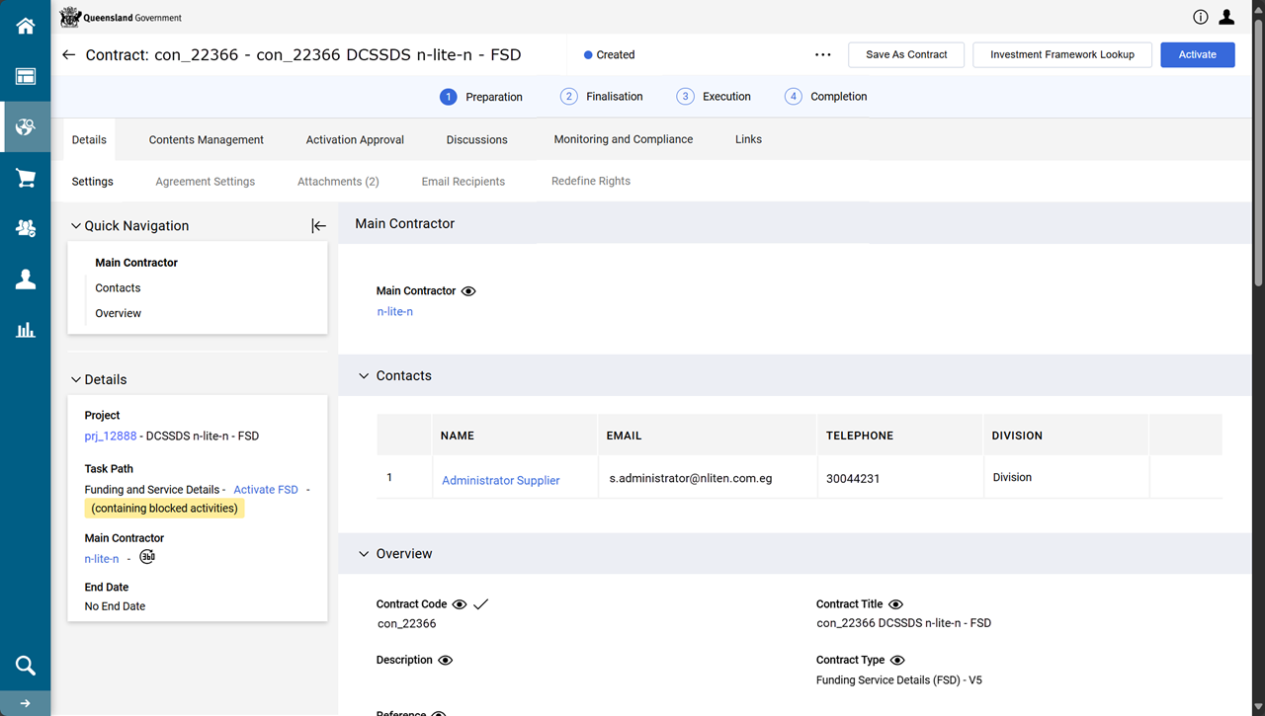This screenshot has height=716, width=1265.
Task: Open the three-dots more actions menu
Action: point(822,55)
